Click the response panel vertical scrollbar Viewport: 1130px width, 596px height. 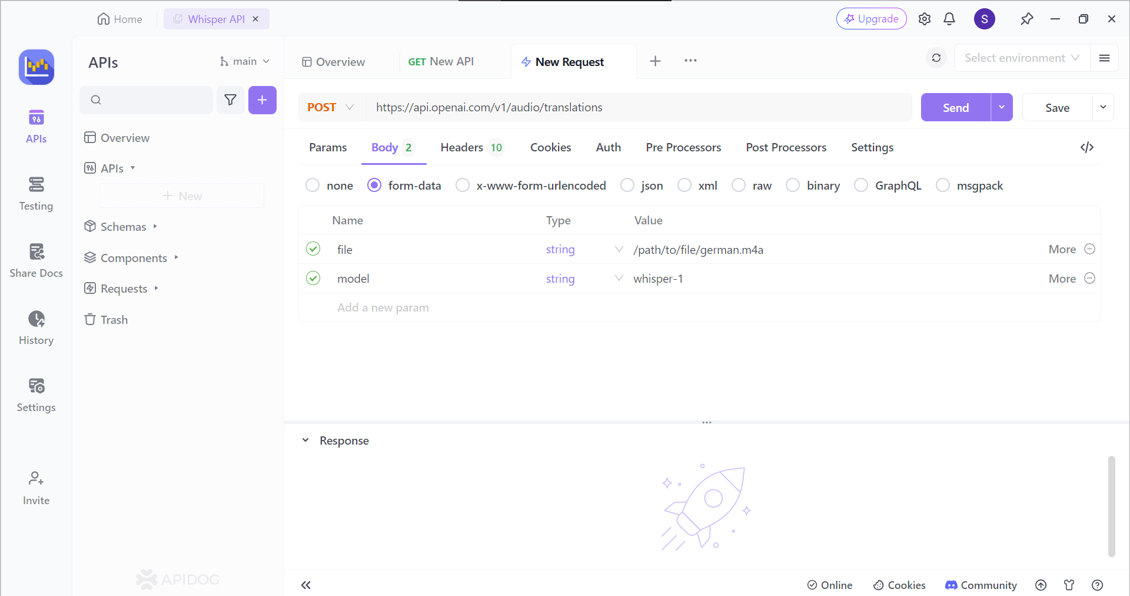point(1111,506)
